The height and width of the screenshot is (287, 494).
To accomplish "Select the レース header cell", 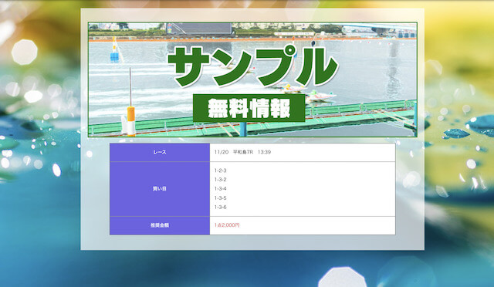I will click(x=160, y=153).
